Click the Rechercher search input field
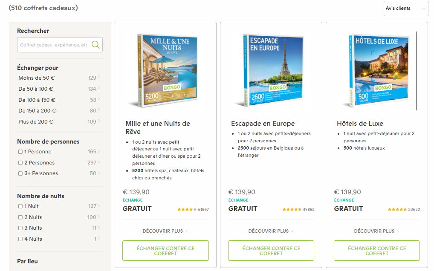This screenshot has width=434, height=271. [x=54, y=45]
